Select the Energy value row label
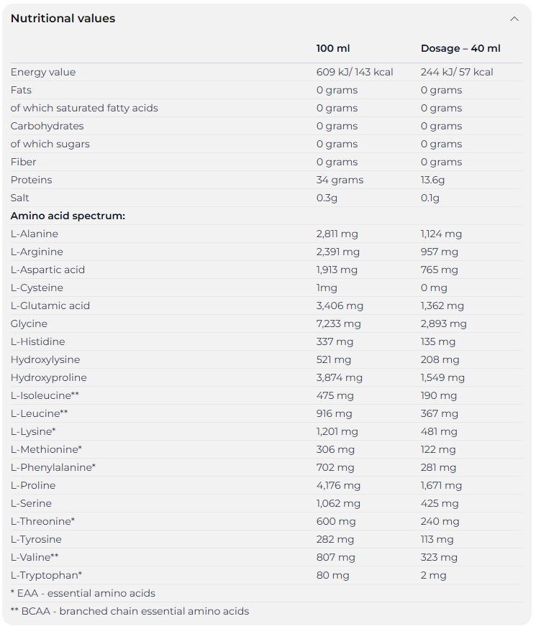Screen dimensions: 536x629 tap(43, 72)
